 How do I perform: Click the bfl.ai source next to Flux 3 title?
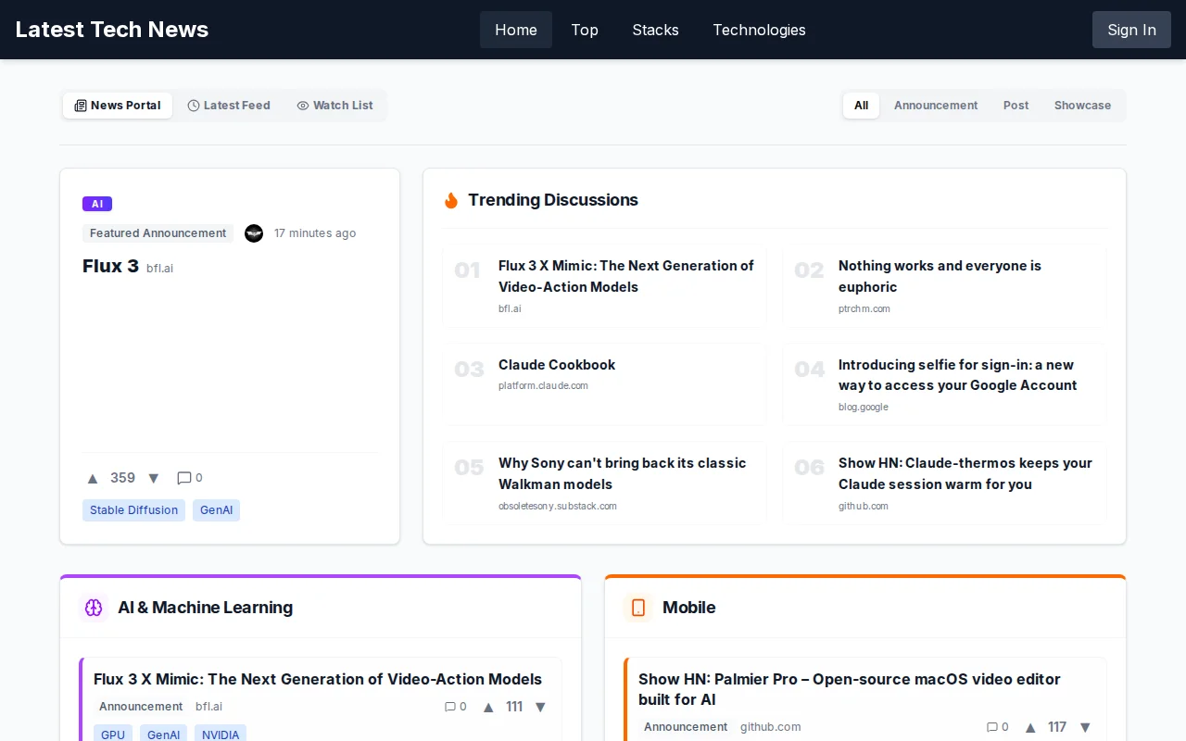point(159,269)
